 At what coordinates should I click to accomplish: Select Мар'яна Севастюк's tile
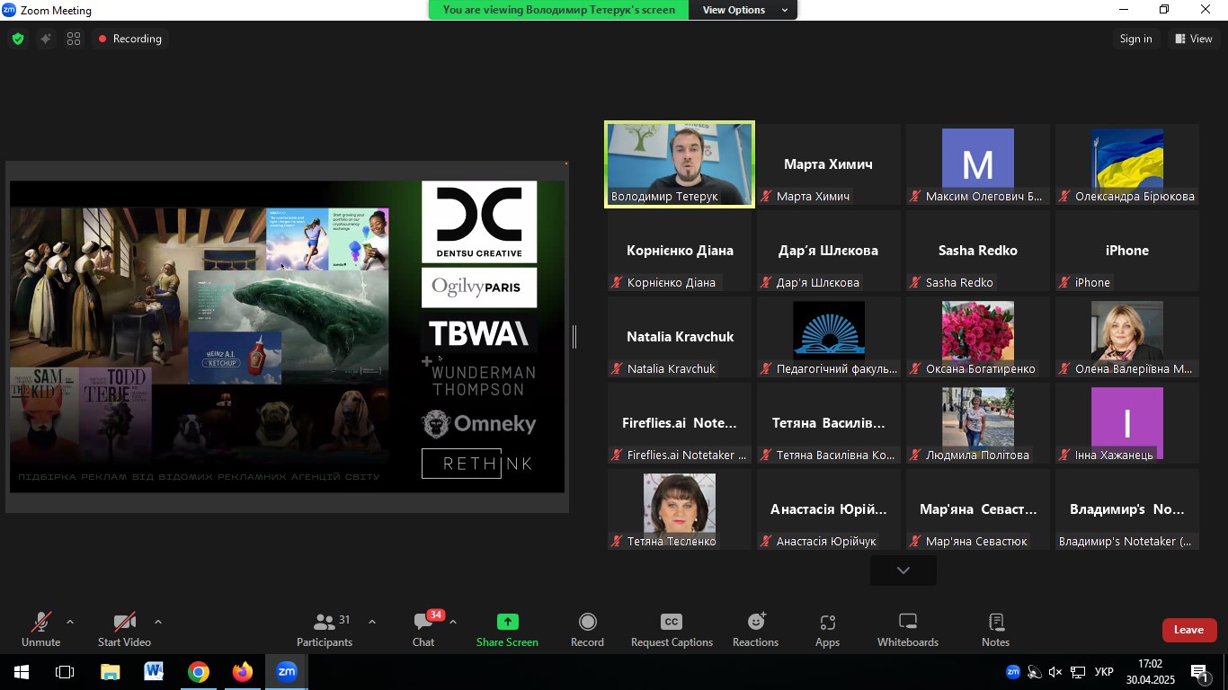coord(978,509)
